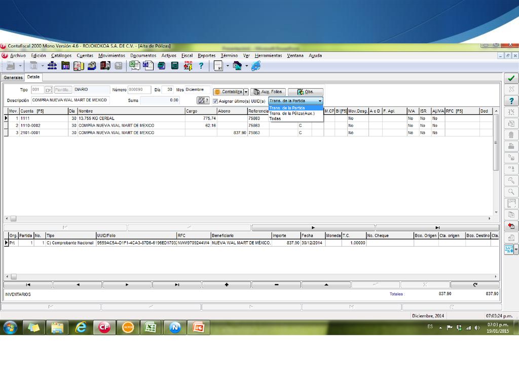Click RFC cell NWM9709244W4

coord(194,243)
